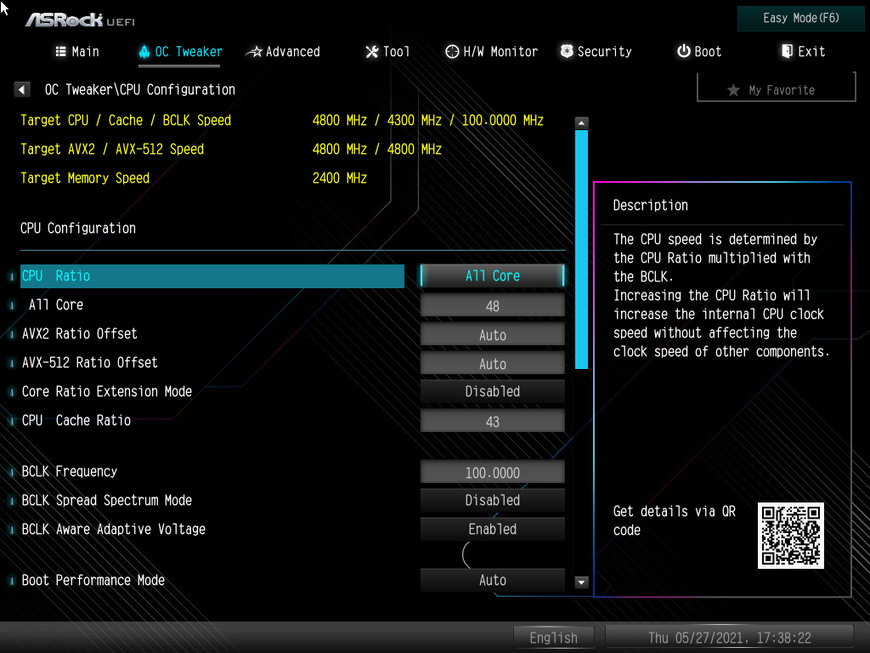Click the Tool wrench icon
This screenshot has width=870, height=653.
(370, 51)
